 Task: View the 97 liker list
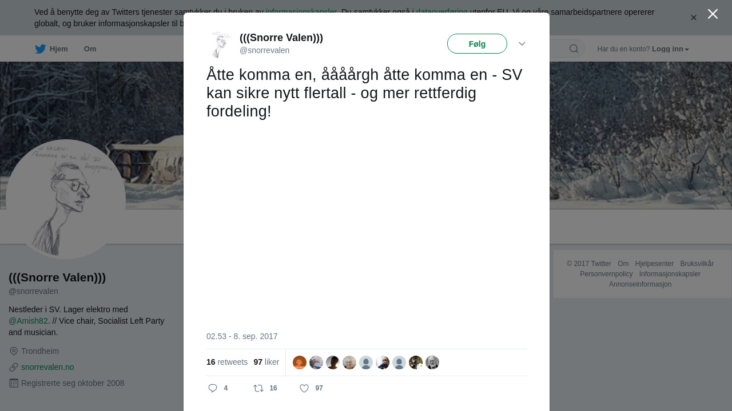click(266, 362)
